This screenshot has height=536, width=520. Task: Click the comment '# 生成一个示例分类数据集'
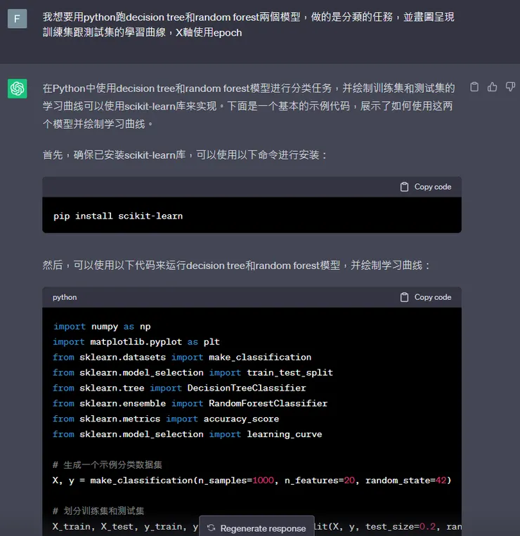pos(108,465)
